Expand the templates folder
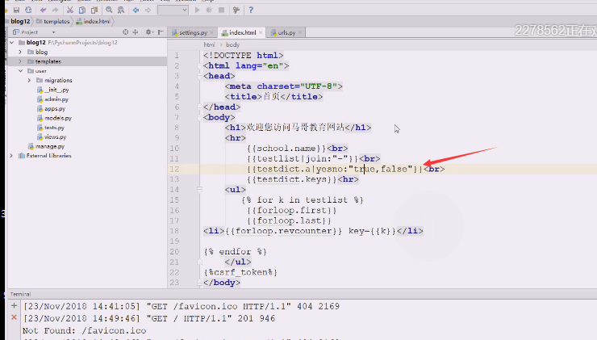The image size is (597, 340). 20,61
